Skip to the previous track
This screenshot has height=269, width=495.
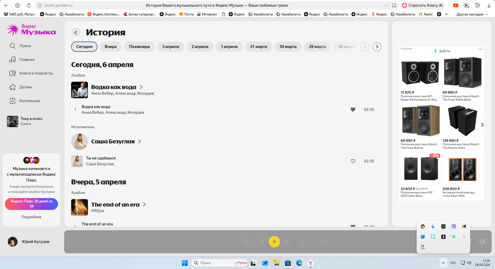[261, 242]
